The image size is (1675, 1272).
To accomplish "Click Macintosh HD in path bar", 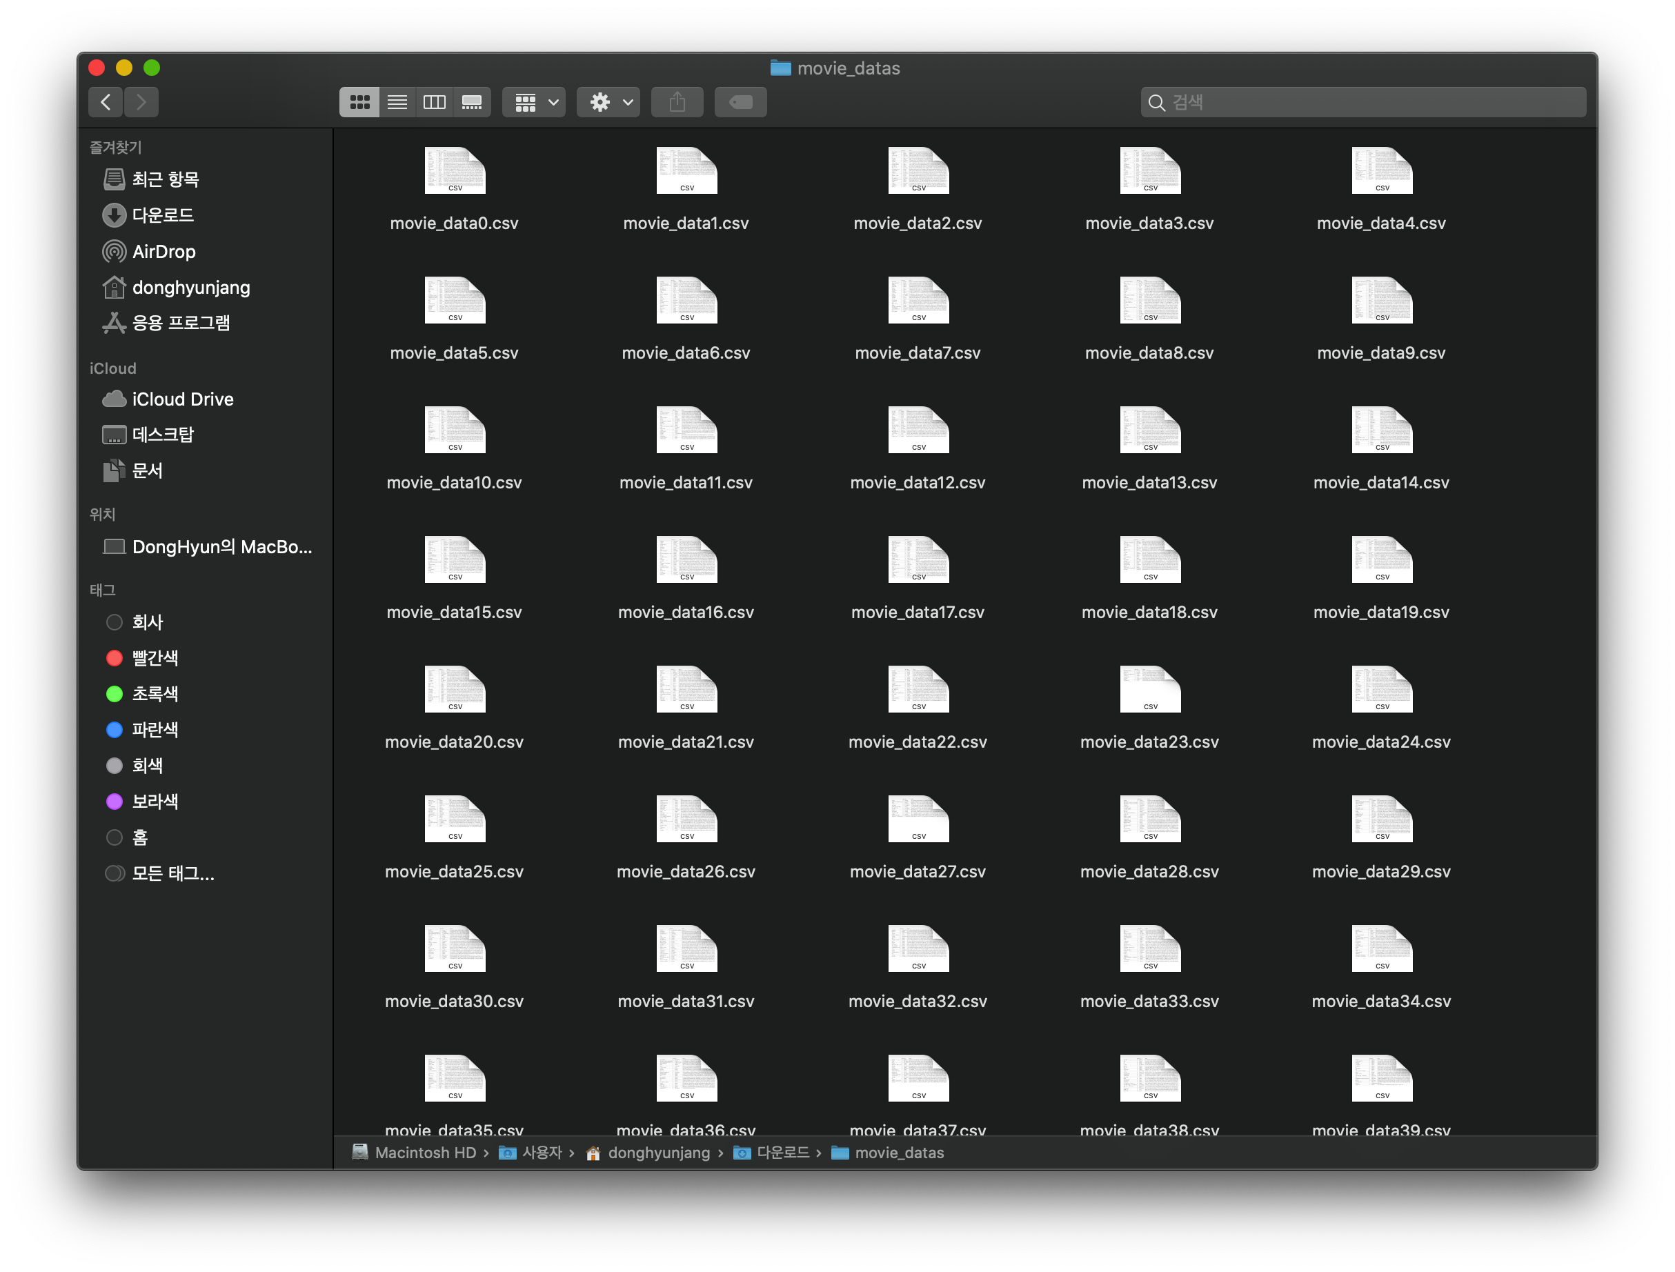I will click(x=414, y=1153).
